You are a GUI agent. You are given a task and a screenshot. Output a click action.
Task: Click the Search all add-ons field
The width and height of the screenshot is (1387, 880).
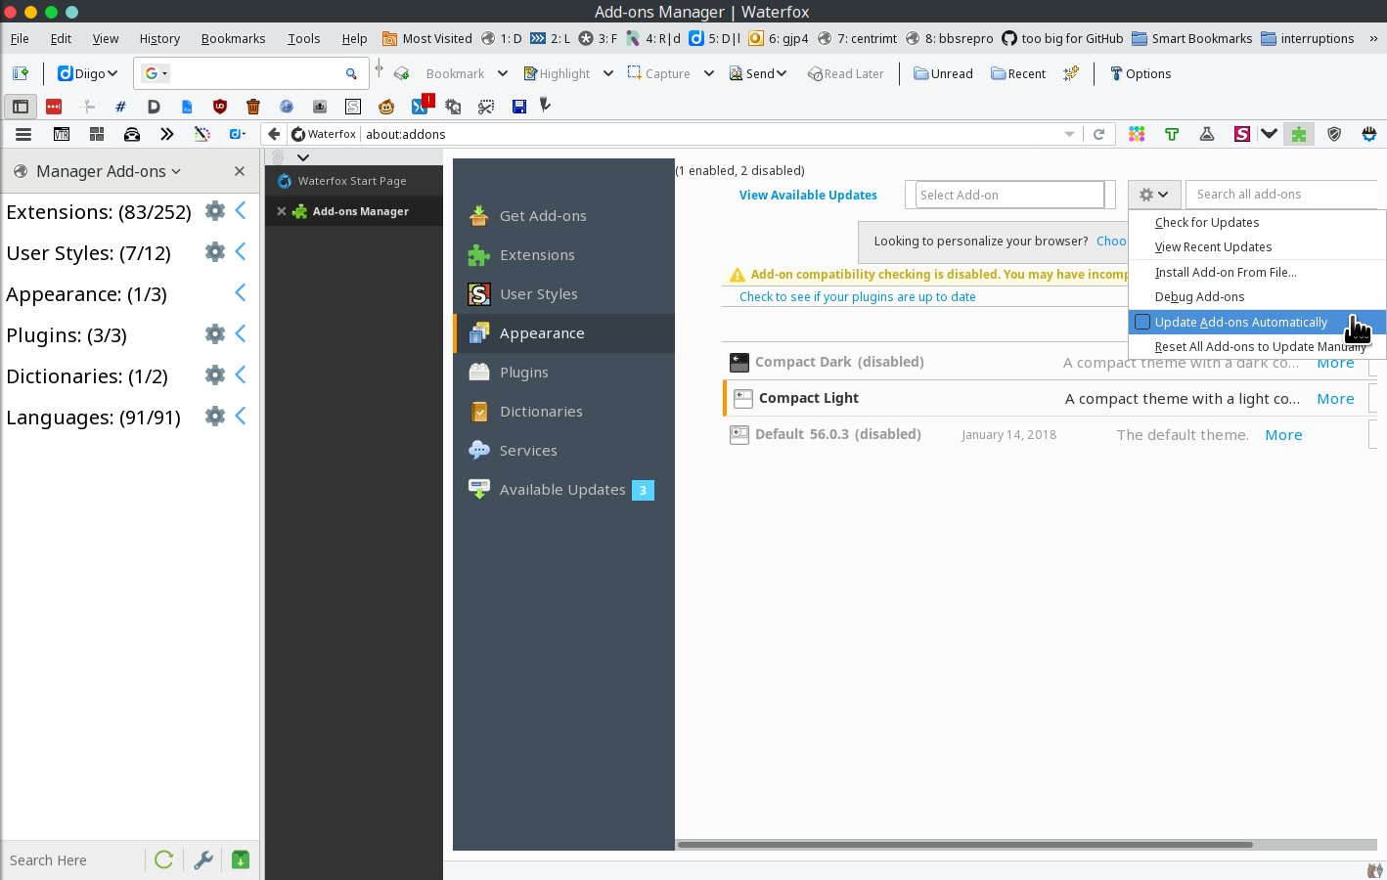point(1281,194)
